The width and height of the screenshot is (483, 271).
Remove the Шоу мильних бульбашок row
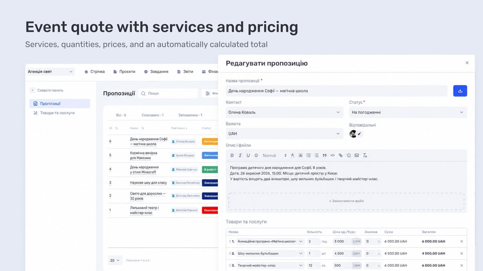click(x=462, y=253)
